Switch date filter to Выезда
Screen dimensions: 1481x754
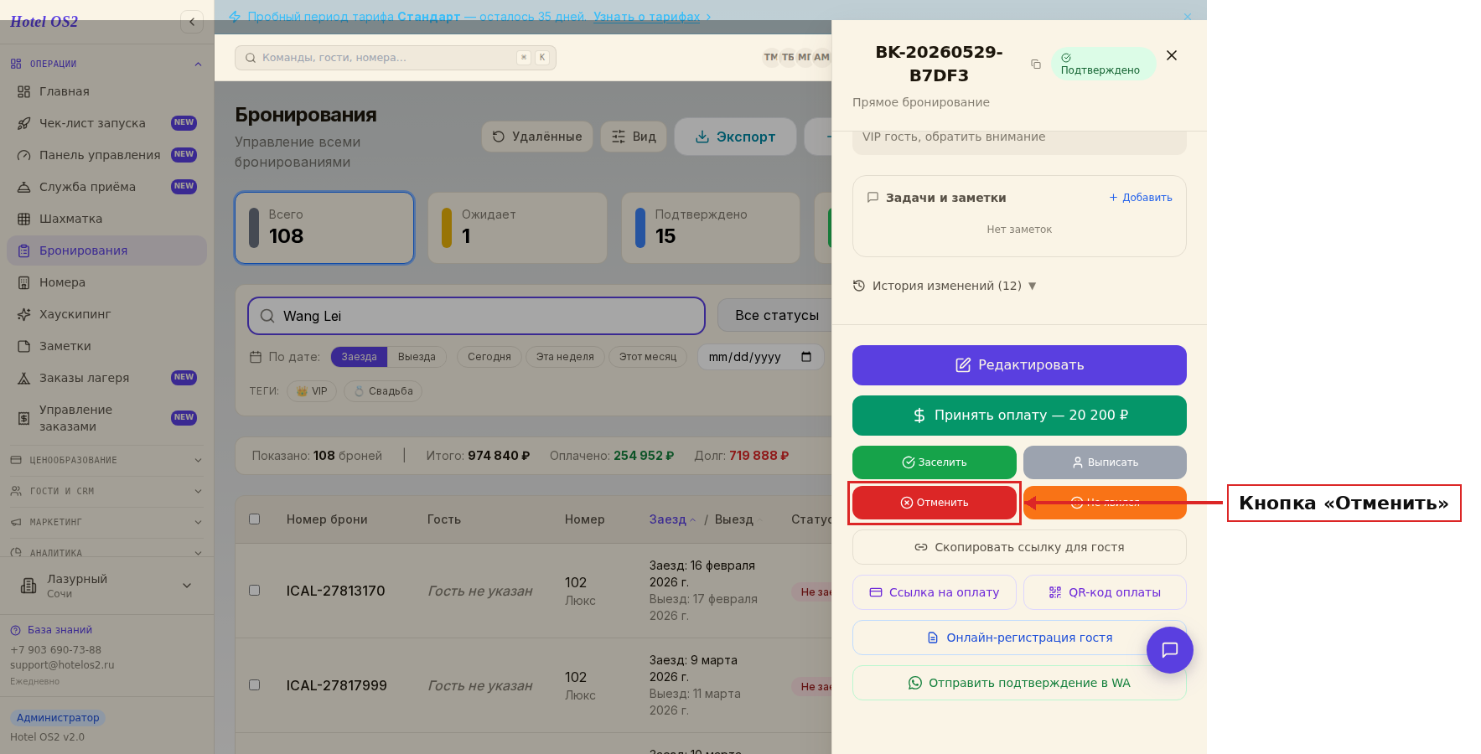point(417,357)
